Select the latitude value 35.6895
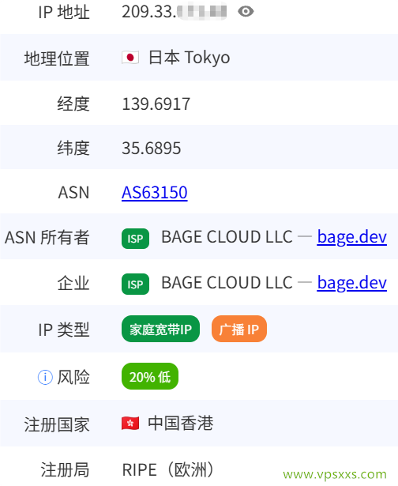Screen dimensions: 398x486 coord(152,148)
